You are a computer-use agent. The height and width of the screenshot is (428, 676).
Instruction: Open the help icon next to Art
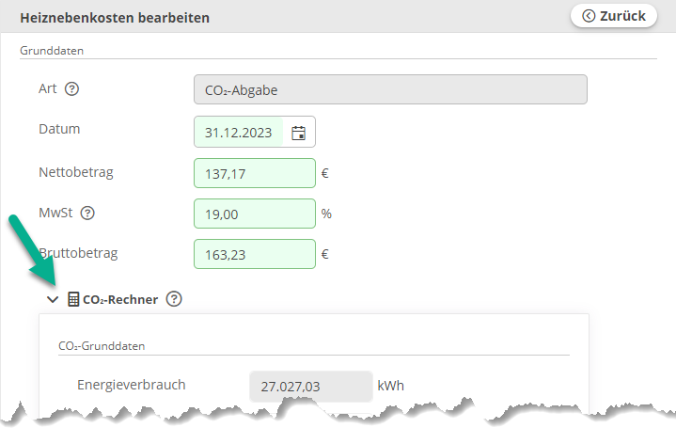(x=71, y=88)
